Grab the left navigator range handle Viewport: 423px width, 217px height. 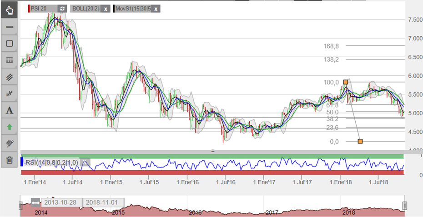coord(21,206)
